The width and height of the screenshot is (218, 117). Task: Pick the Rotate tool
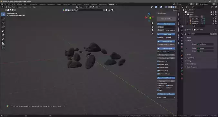point(3,27)
